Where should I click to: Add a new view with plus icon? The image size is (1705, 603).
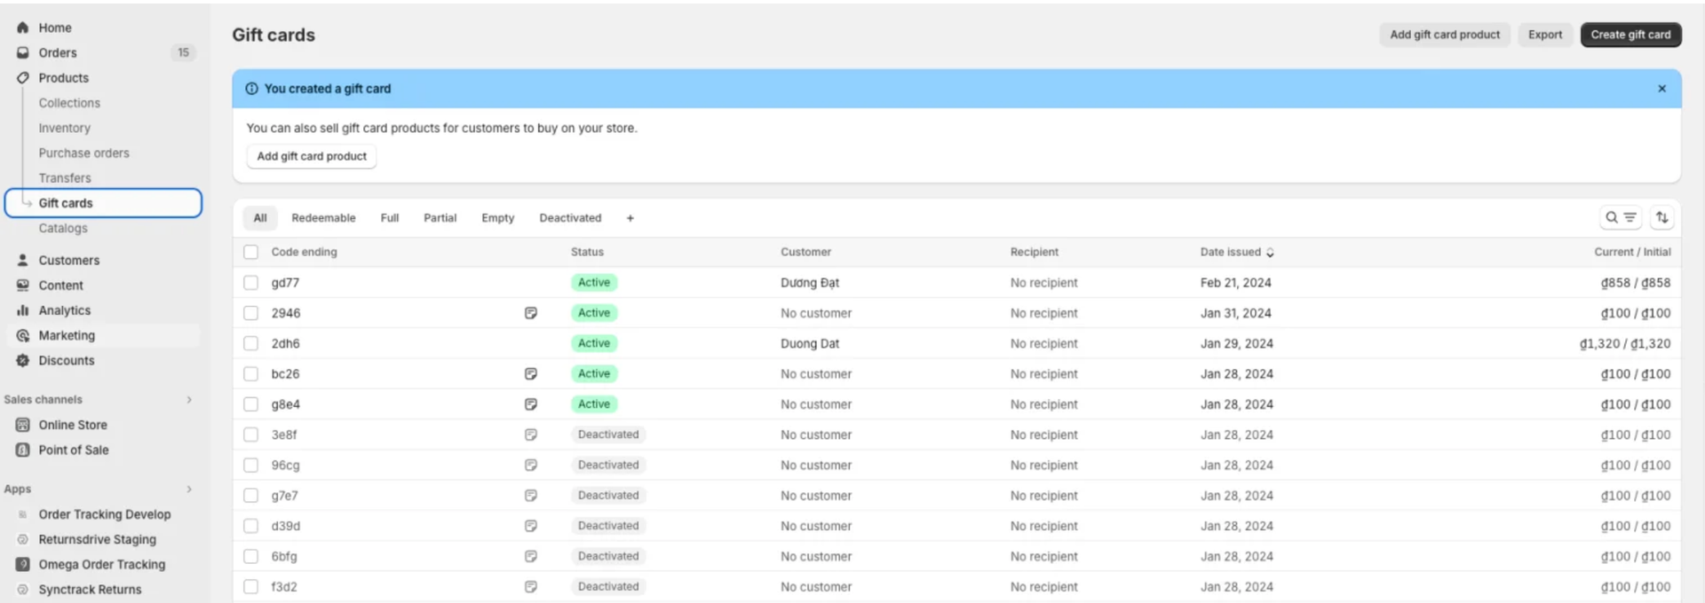pos(630,218)
